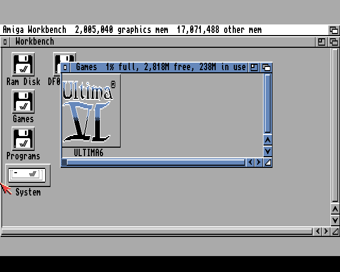Click the Games window title bar

coord(159,67)
